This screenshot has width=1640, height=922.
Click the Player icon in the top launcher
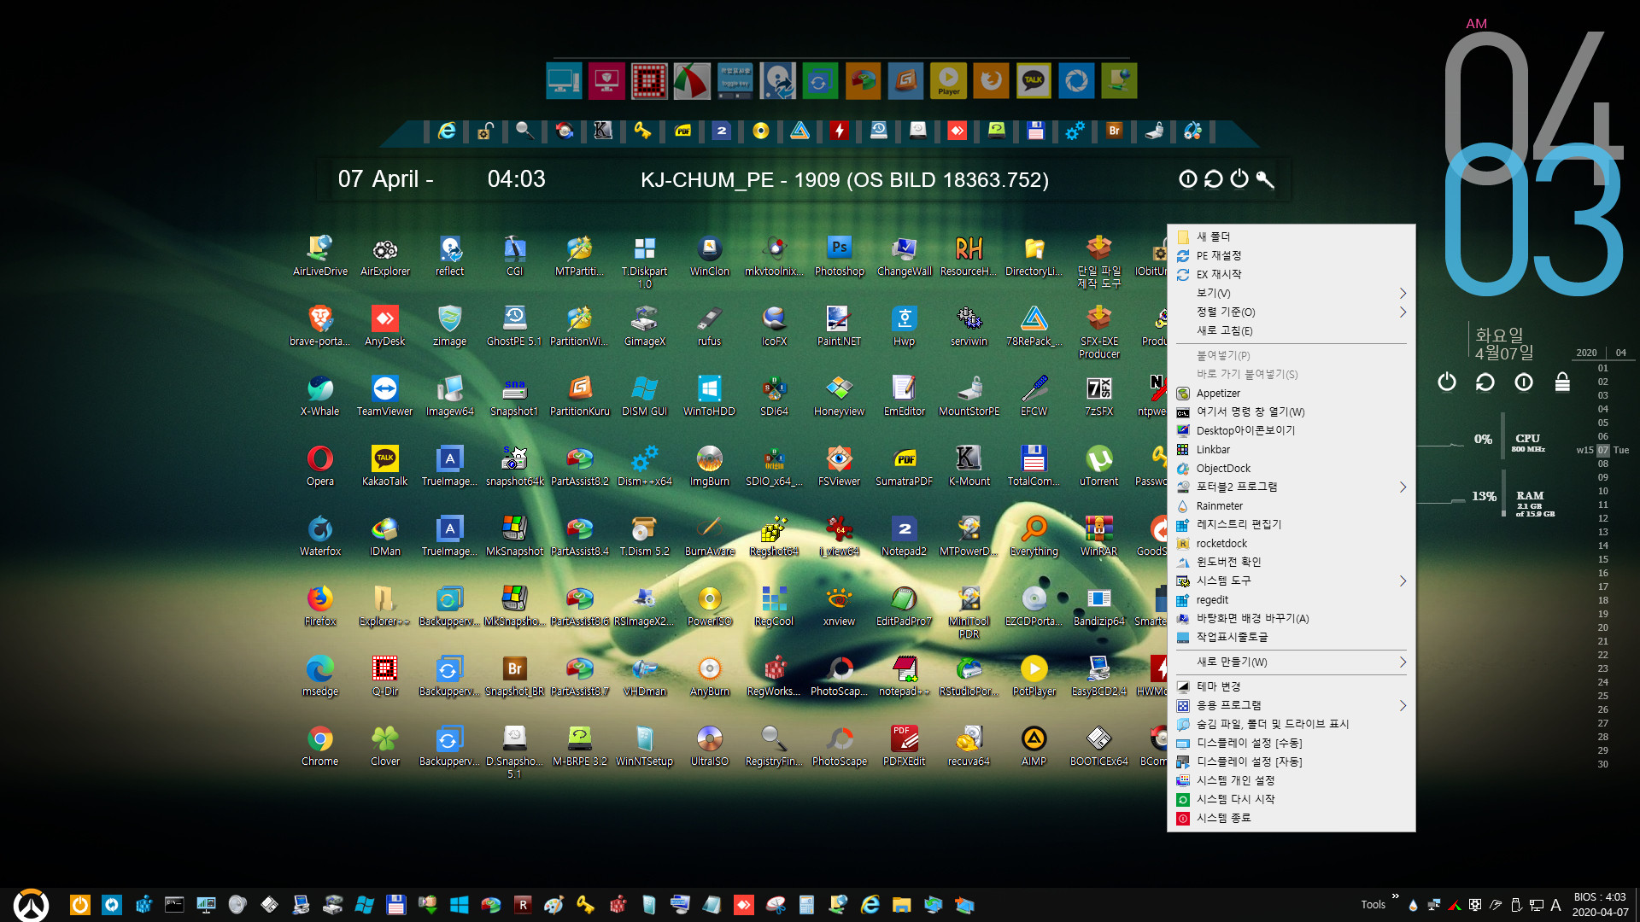point(948,80)
